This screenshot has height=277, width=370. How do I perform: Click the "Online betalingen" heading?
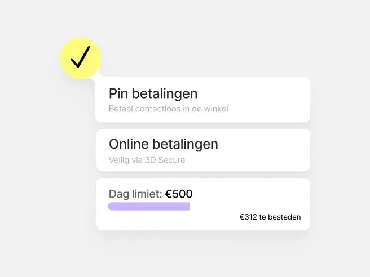(x=164, y=144)
